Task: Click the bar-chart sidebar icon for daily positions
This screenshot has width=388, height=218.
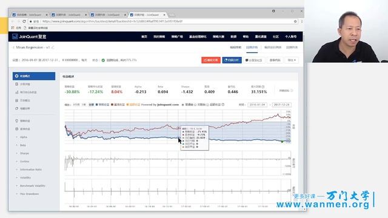Action: tap(16, 92)
